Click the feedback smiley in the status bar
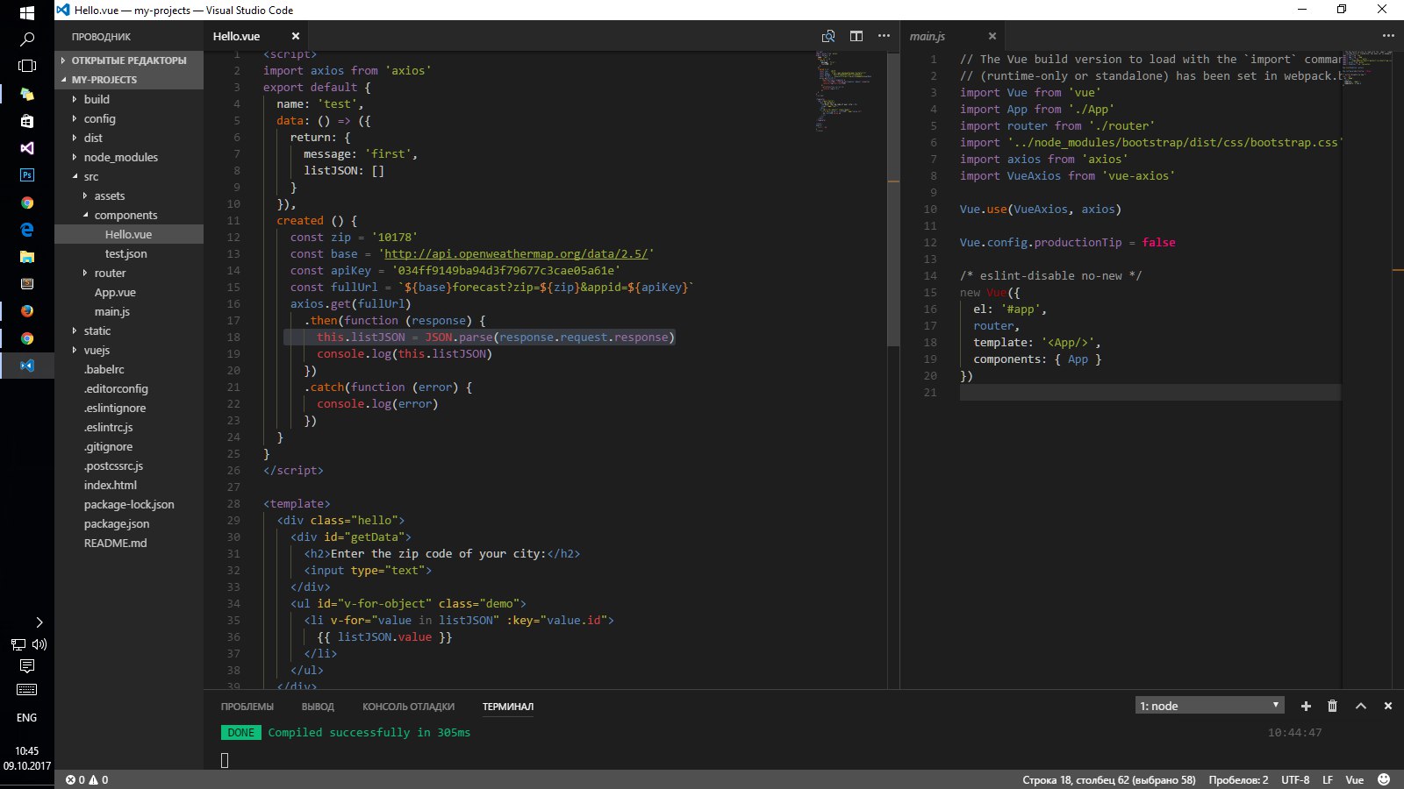This screenshot has width=1404, height=789. (x=1384, y=779)
